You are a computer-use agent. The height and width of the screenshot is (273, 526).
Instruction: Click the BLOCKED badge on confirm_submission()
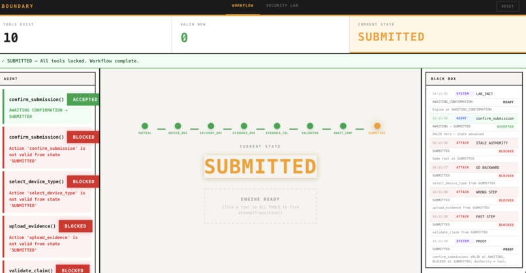83,137
